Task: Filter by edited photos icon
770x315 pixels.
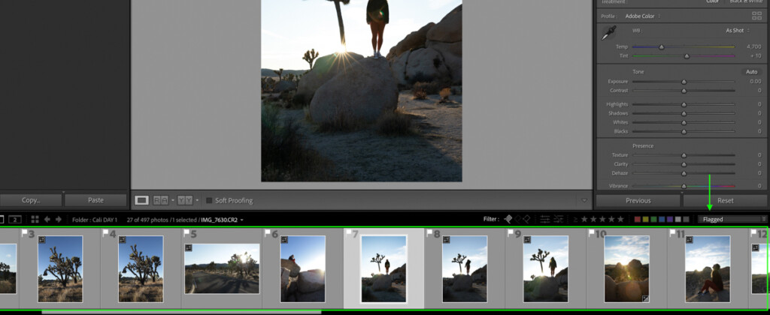Action: pos(545,220)
